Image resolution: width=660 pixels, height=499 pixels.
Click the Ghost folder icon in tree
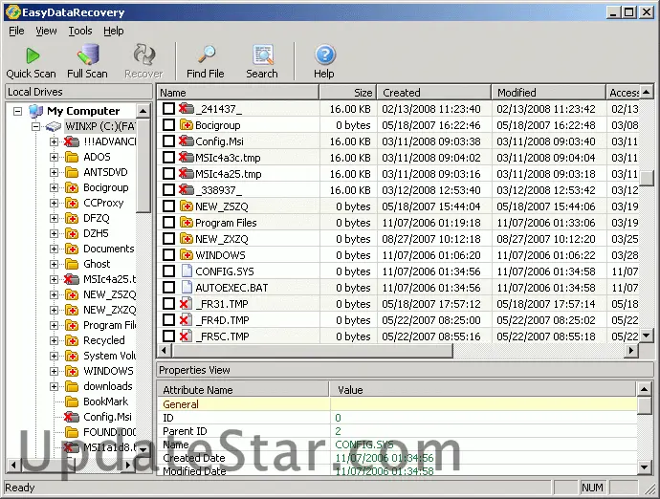[72, 264]
